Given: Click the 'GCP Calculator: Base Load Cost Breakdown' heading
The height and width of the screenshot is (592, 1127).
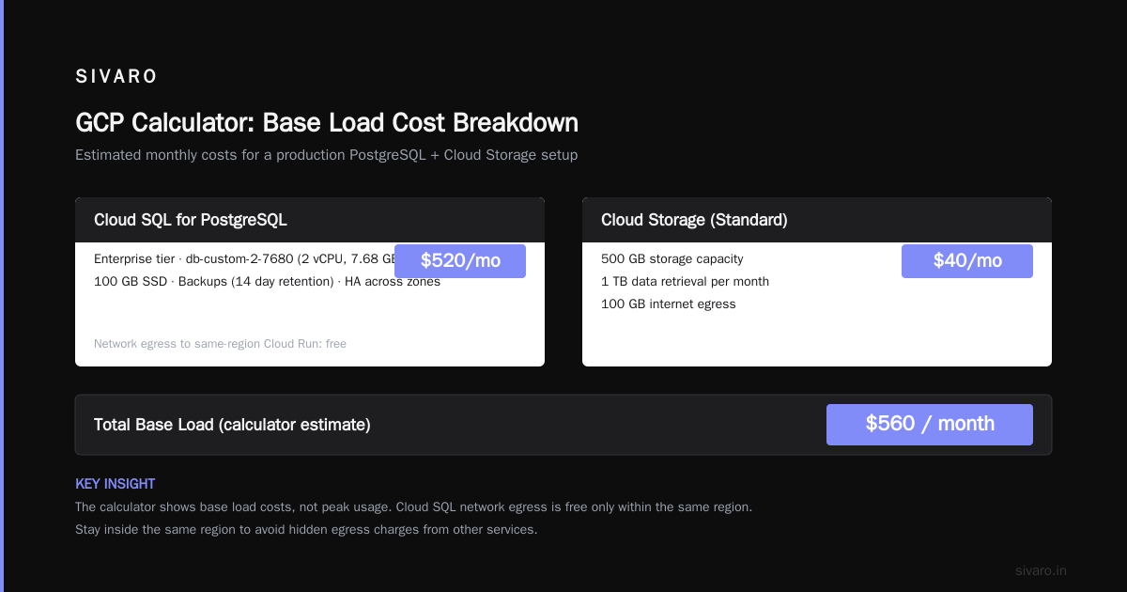Looking at the screenshot, I should coord(327,123).
